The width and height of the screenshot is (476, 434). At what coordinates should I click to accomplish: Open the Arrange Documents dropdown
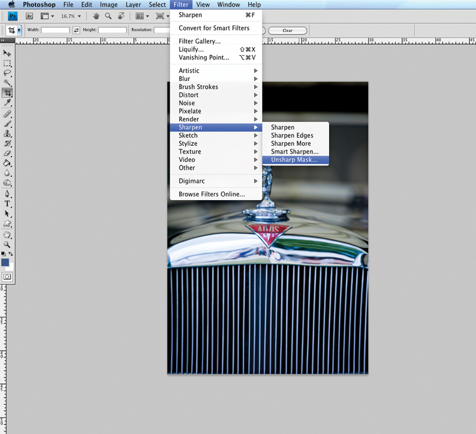coord(143,16)
